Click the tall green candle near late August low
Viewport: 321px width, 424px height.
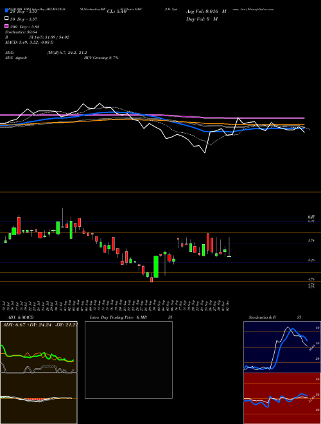pyautogui.click(x=156, y=267)
